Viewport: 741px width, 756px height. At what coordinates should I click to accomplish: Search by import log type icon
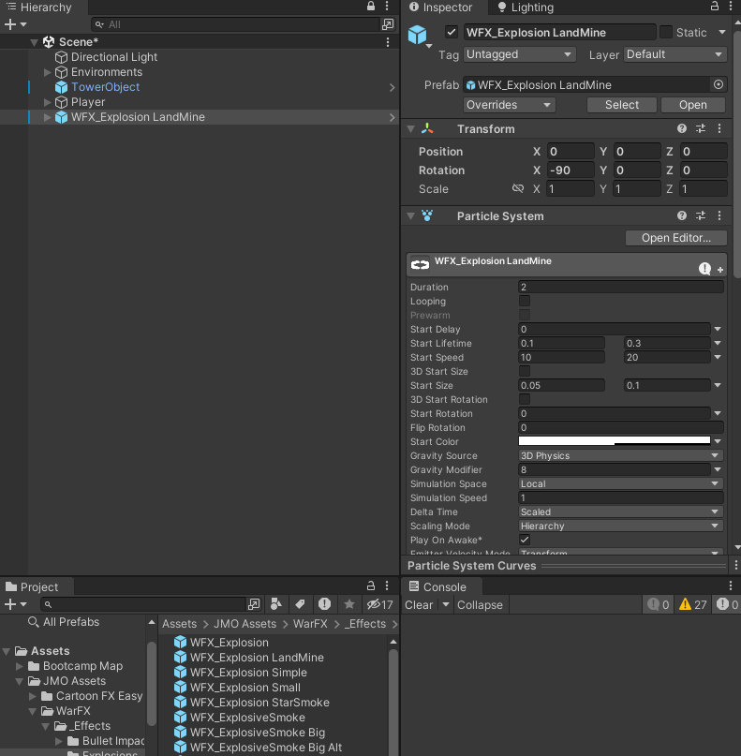point(324,604)
